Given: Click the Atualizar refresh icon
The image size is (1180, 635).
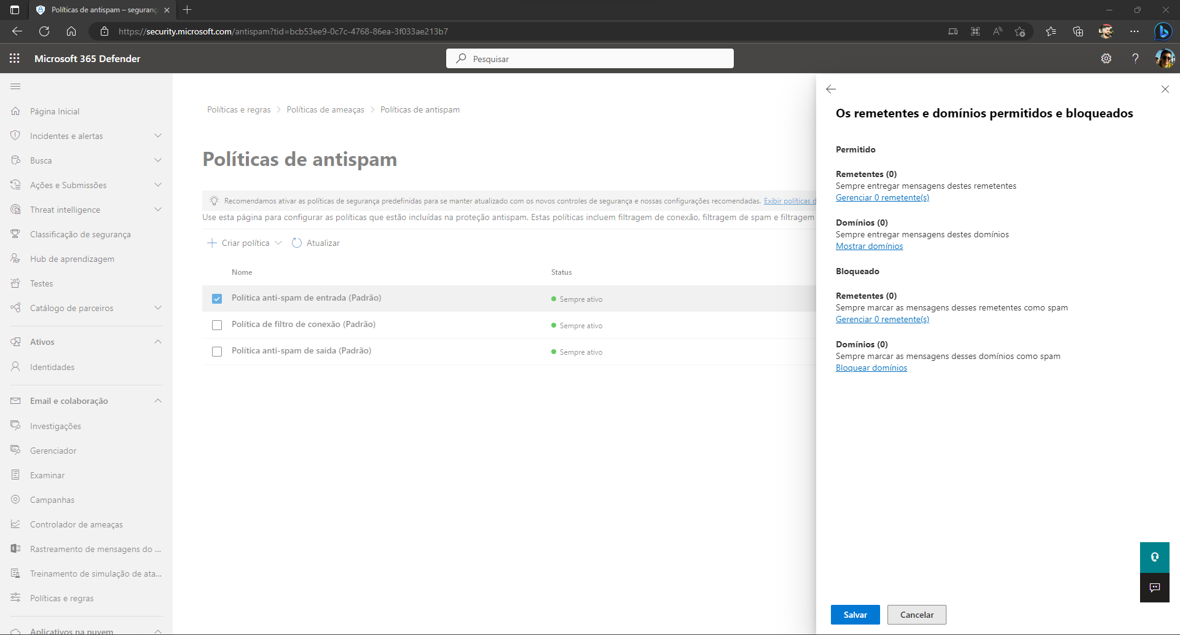Looking at the screenshot, I should click(x=297, y=243).
